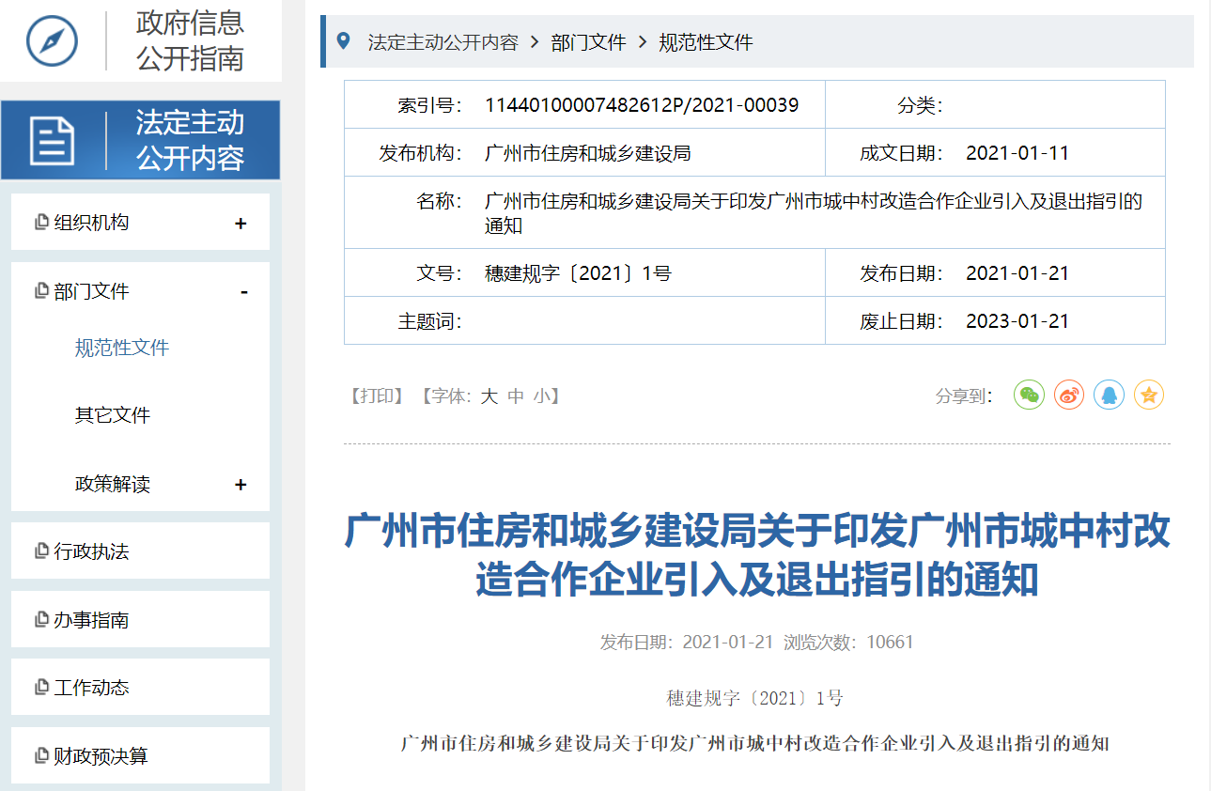Image resolution: width=1211 pixels, height=791 pixels.
Task: Set font size to 大
Action: tap(489, 396)
